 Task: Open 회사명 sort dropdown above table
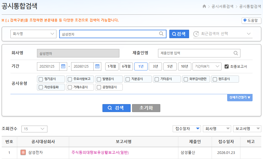[217, 129]
